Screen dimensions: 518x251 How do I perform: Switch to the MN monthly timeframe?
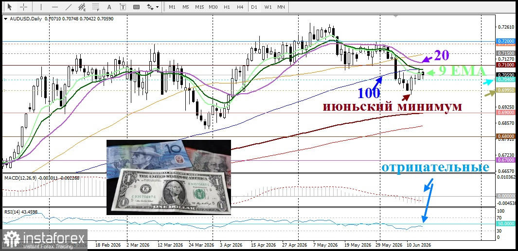[281, 7]
